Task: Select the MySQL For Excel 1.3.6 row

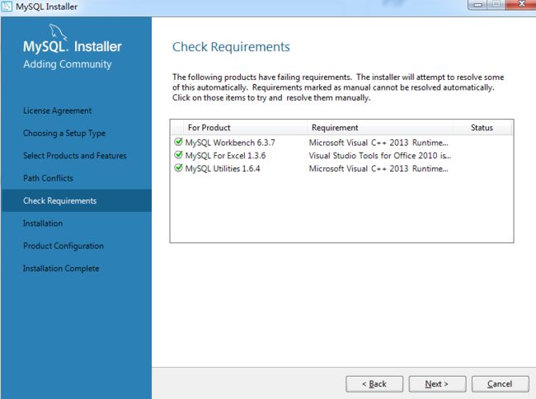Action: pos(341,156)
